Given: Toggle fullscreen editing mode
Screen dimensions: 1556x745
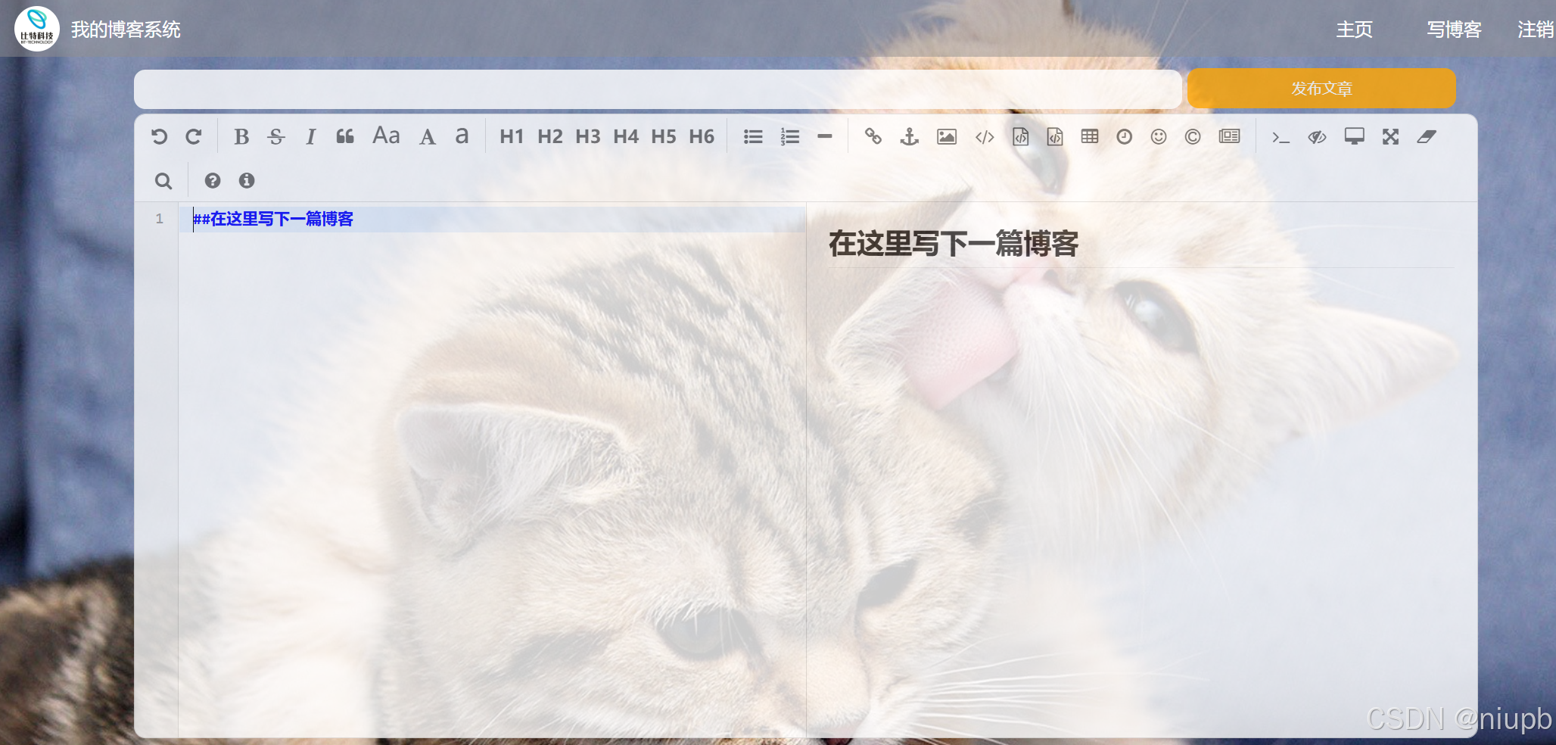Looking at the screenshot, I should click(x=1390, y=136).
